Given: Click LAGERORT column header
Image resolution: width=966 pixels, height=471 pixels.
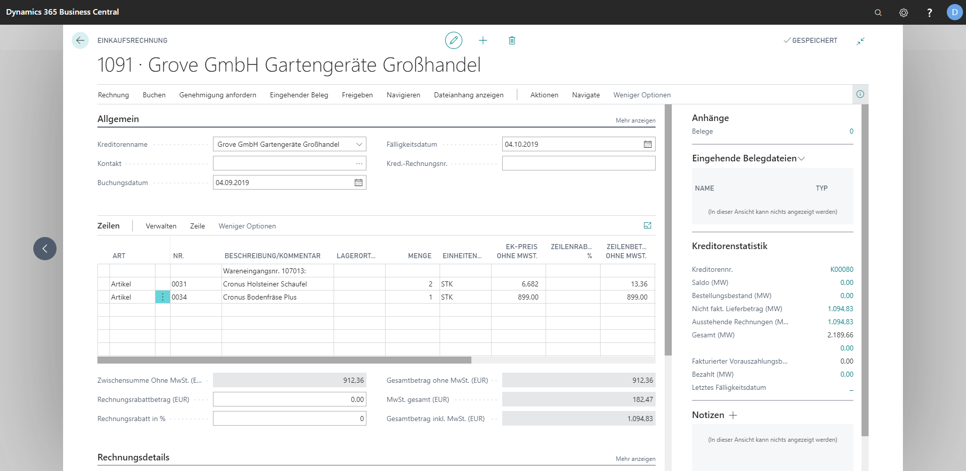Looking at the screenshot, I should (x=356, y=256).
